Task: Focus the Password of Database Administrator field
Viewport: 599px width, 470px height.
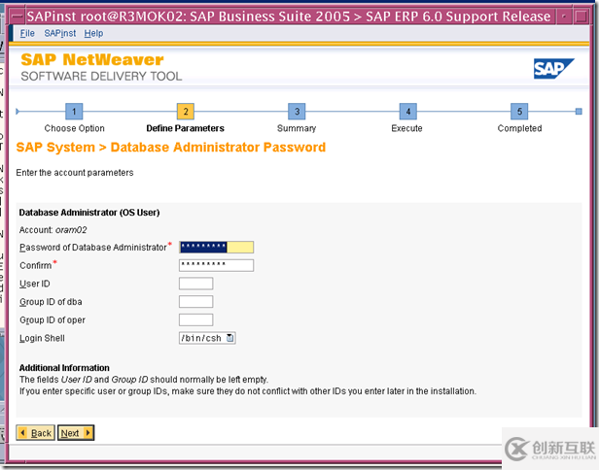Action: [216, 247]
